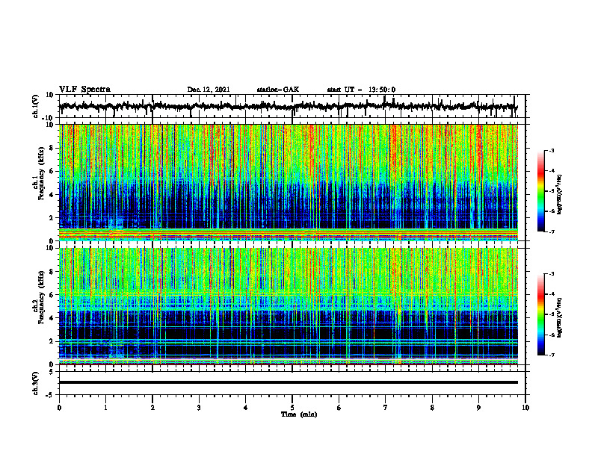
Task: Click the log(PSD) label beside ch.2 color bar
Action: (560, 317)
